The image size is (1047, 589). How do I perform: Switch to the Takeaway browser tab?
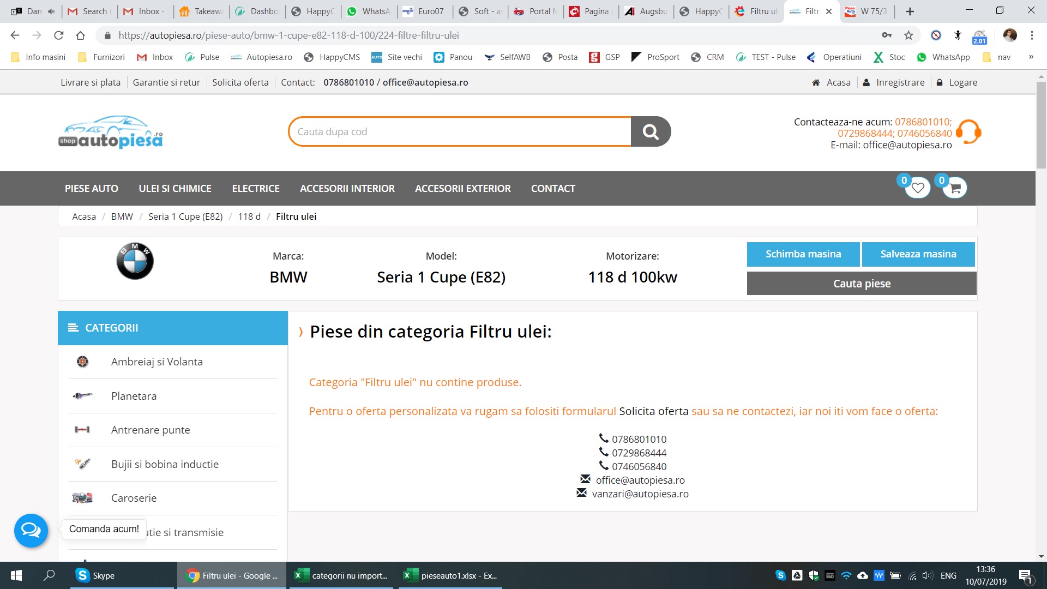[x=202, y=11]
